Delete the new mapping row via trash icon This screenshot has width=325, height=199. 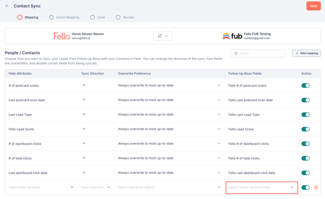click(316, 187)
